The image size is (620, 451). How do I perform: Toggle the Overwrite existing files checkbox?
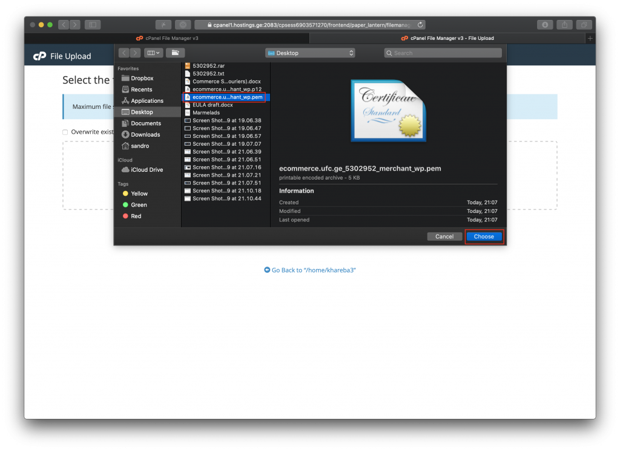pos(65,132)
